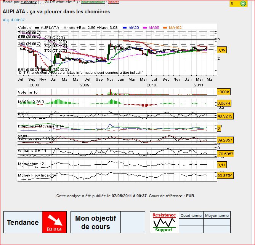Click the Stochastique indicator label

click(x=37, y=138)
